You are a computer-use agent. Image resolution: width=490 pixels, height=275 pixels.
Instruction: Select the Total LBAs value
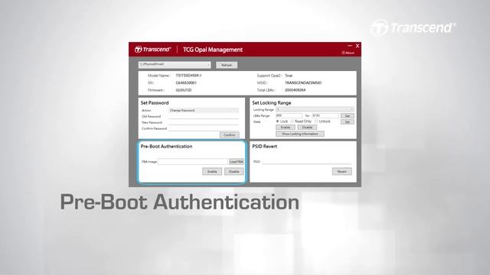[295, 90]
